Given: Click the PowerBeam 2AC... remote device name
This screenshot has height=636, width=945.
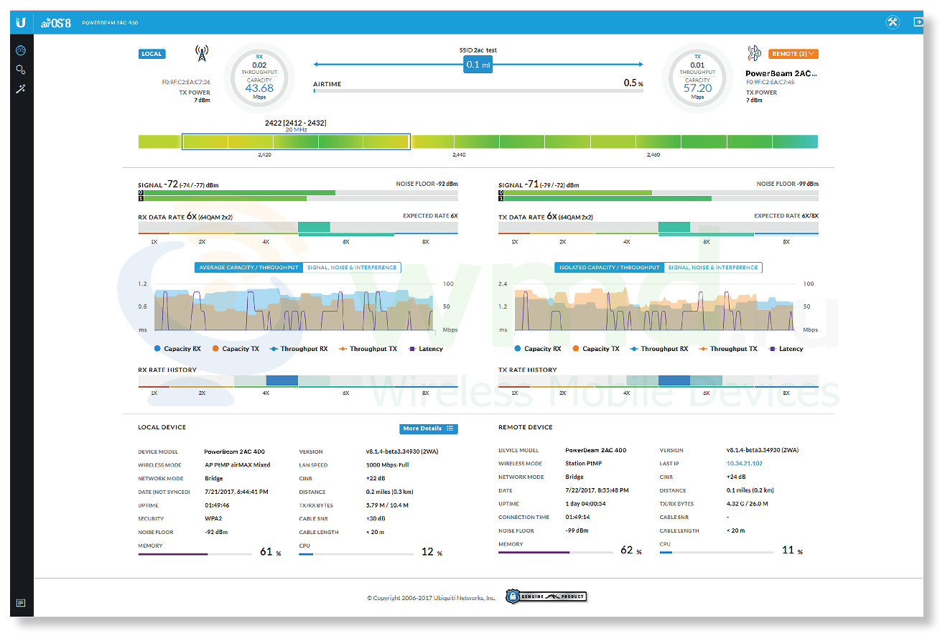Looking at the screenshot, I should click(781, 73).
